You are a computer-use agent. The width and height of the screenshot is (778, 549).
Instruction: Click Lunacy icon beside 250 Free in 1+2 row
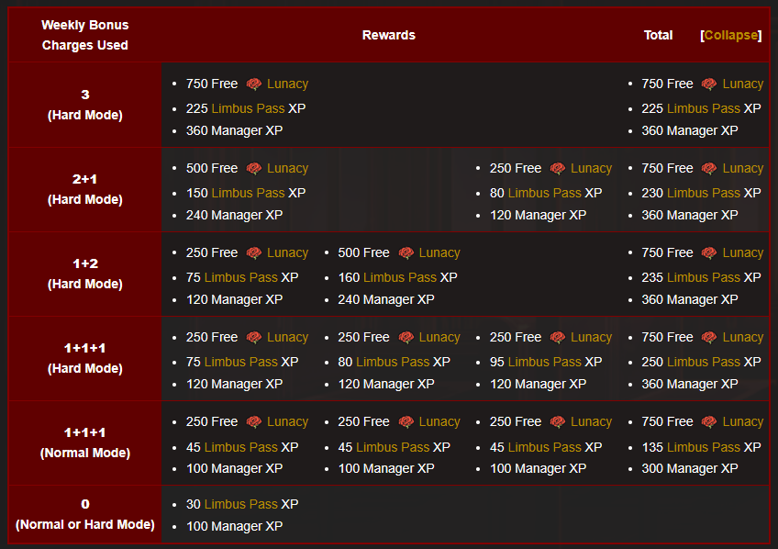(253, 252)
